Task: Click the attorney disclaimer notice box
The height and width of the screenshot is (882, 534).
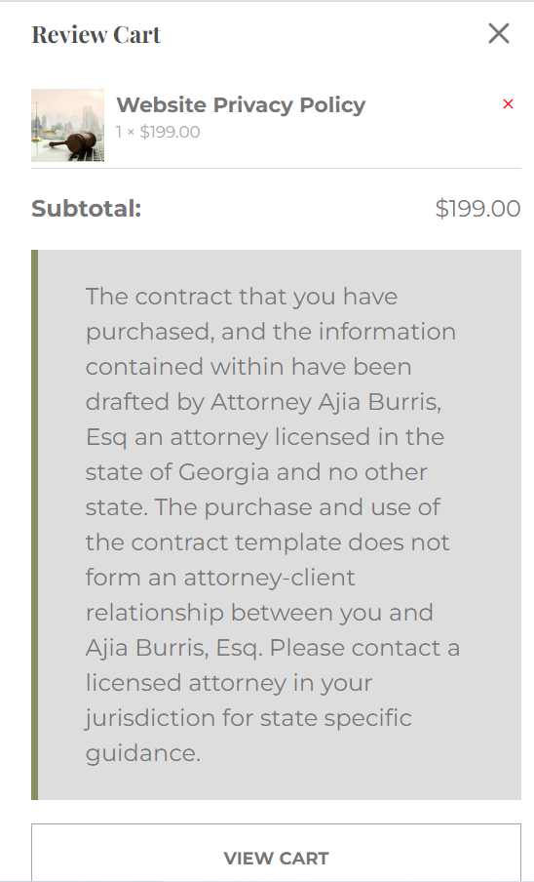Action: (x=277, y=525)
